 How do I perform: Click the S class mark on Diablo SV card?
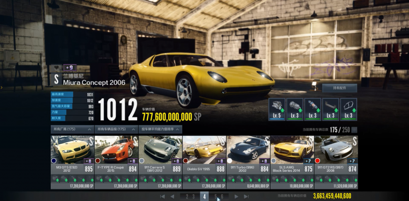coord(223,141)
